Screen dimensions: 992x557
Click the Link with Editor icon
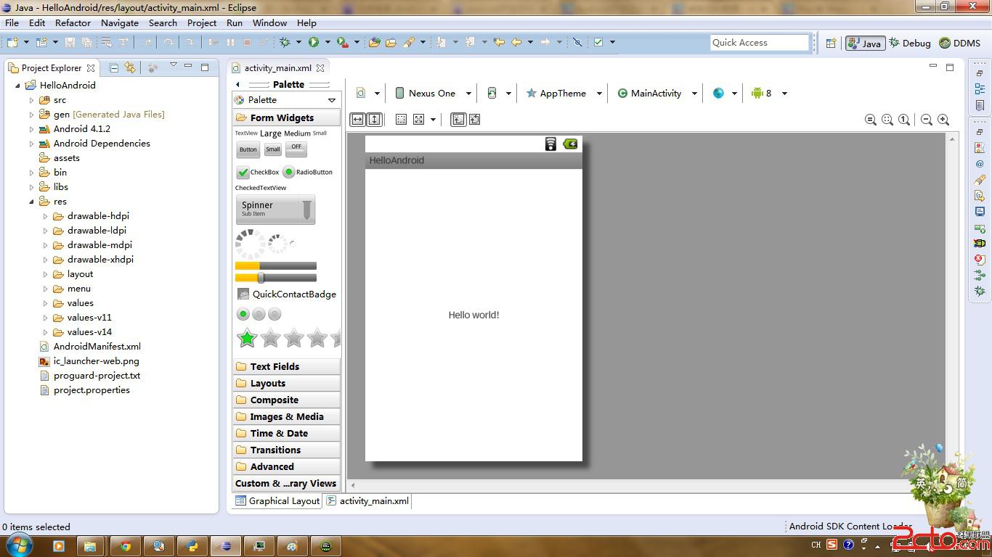point(130,67)
